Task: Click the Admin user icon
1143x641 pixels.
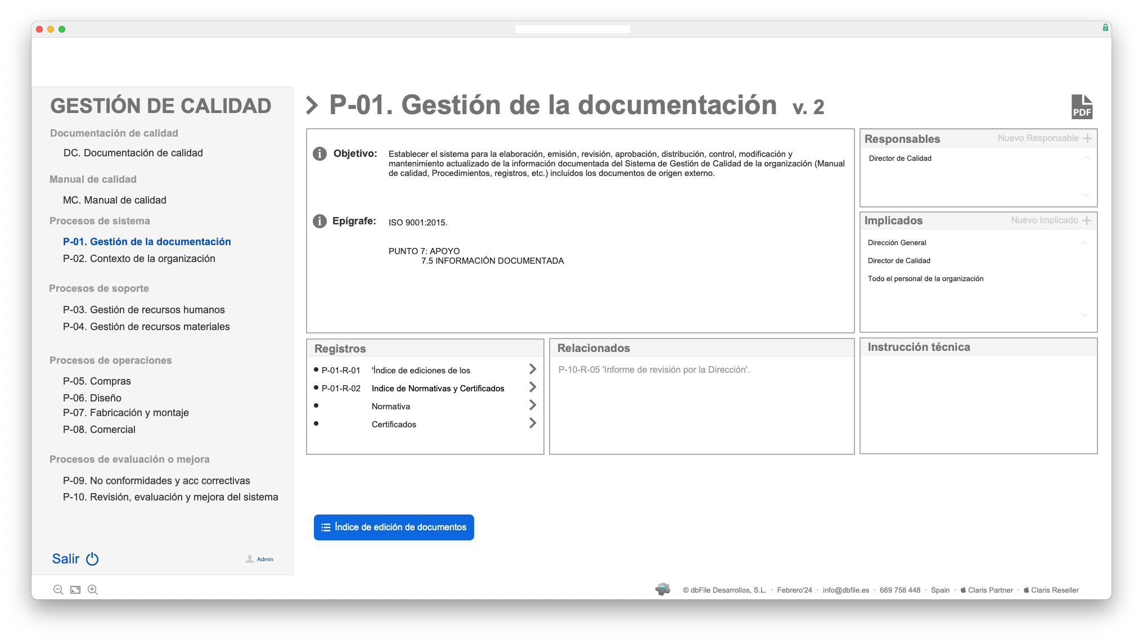Action: (x=250, y=559)
